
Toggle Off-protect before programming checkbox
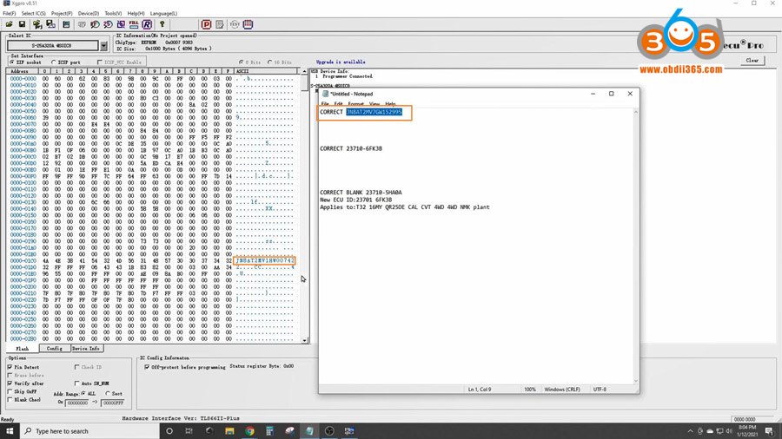147,367
